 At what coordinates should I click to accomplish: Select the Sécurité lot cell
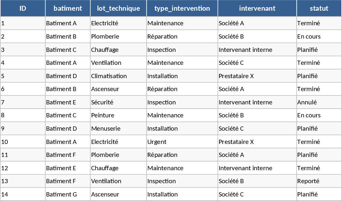102,102
